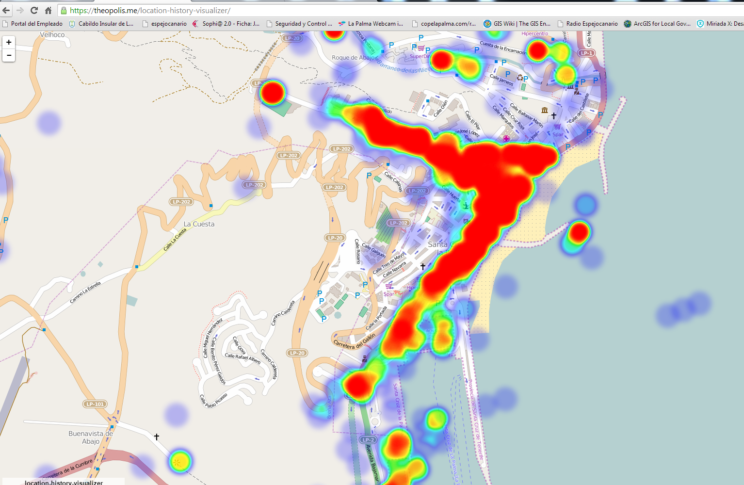Zoom out of the map

click(x=9, y=55)
